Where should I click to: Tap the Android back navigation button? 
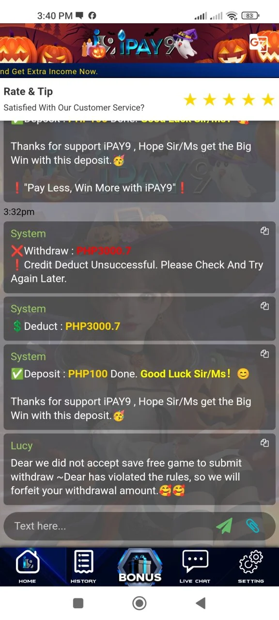coord(201,603)
